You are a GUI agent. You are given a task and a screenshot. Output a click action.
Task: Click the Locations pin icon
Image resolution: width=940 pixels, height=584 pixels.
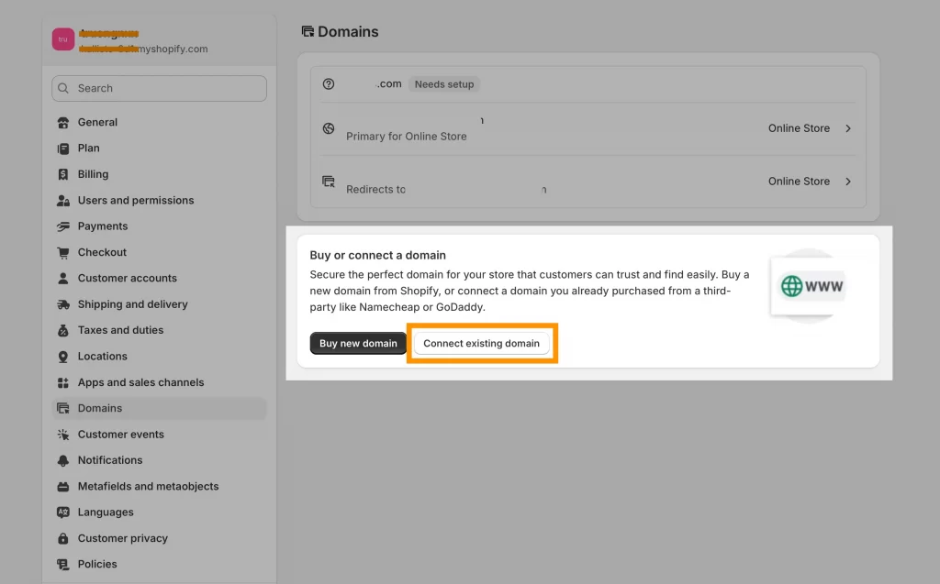tap(63, 357)
